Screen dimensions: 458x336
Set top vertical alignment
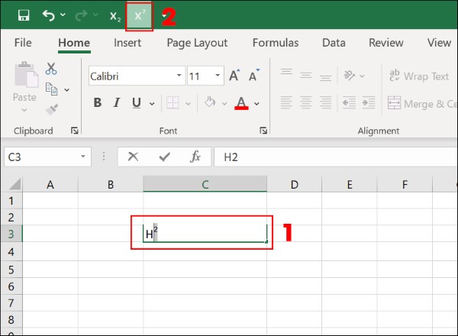[286, 73]
